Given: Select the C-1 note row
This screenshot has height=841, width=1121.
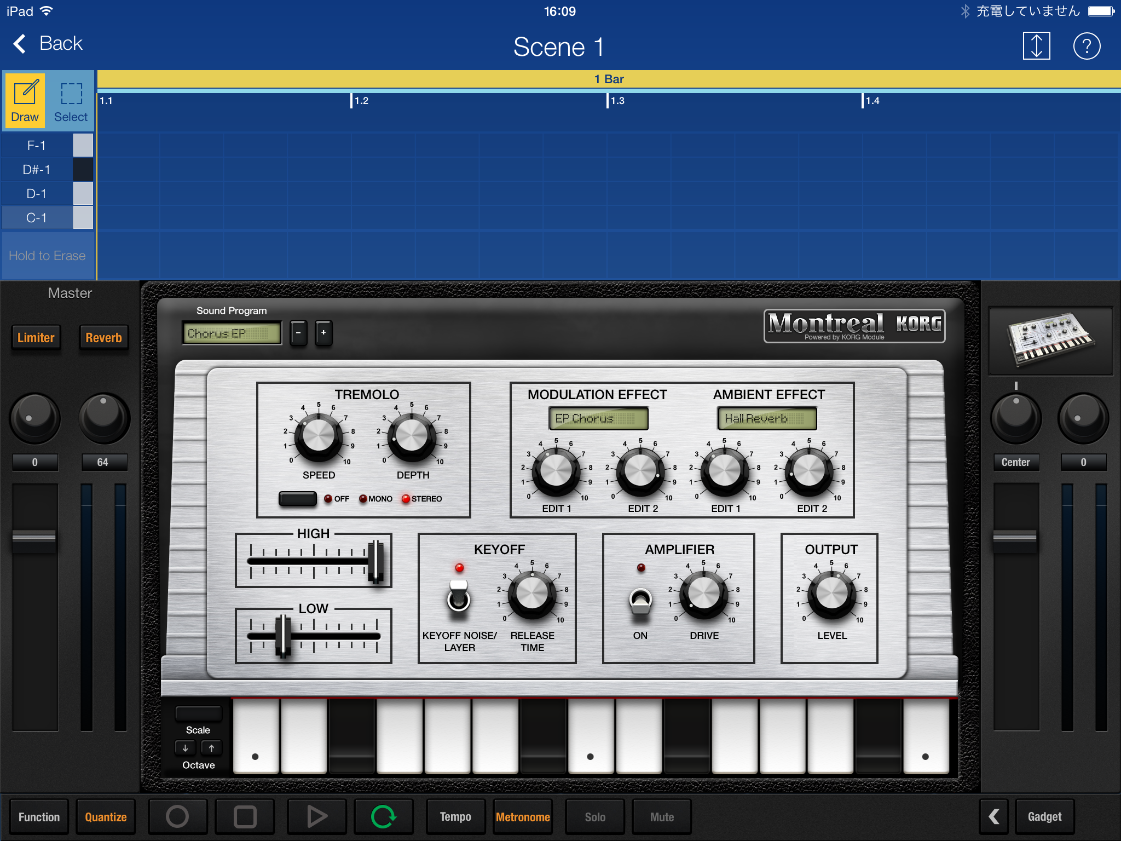Looking at the screenshot, I should tap(48, 217).
